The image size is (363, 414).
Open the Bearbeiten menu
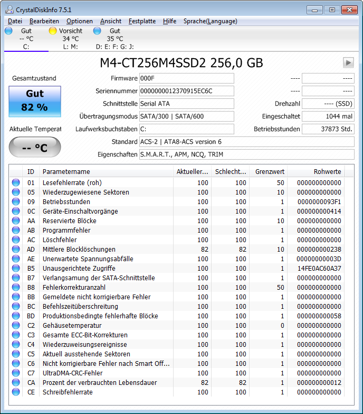point(44,21)
